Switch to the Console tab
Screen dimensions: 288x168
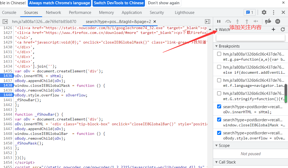tap(9, 13)
